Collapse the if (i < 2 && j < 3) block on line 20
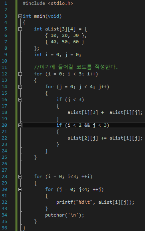Screen dimensions: 145x231 point(20,126)
